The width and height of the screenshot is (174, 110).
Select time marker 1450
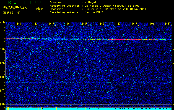click(168, 24)
